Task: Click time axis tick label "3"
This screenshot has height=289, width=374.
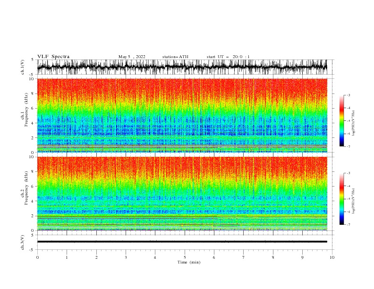Action: pyautogui.click(x=126, y=257)
